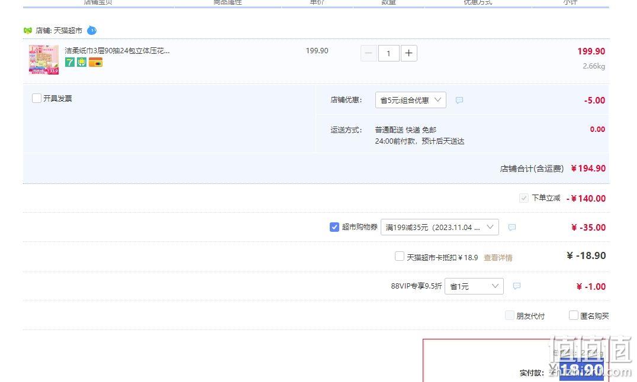Tick the 匿名购买 checkbox

573,315
